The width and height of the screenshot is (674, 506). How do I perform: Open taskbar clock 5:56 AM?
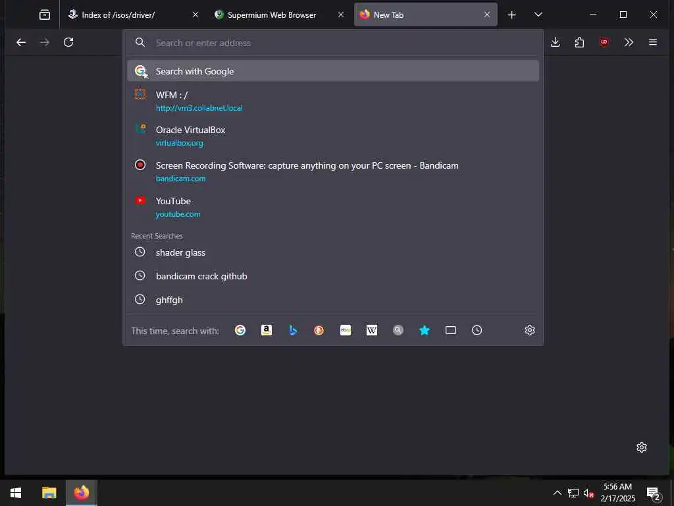(617, 493)
